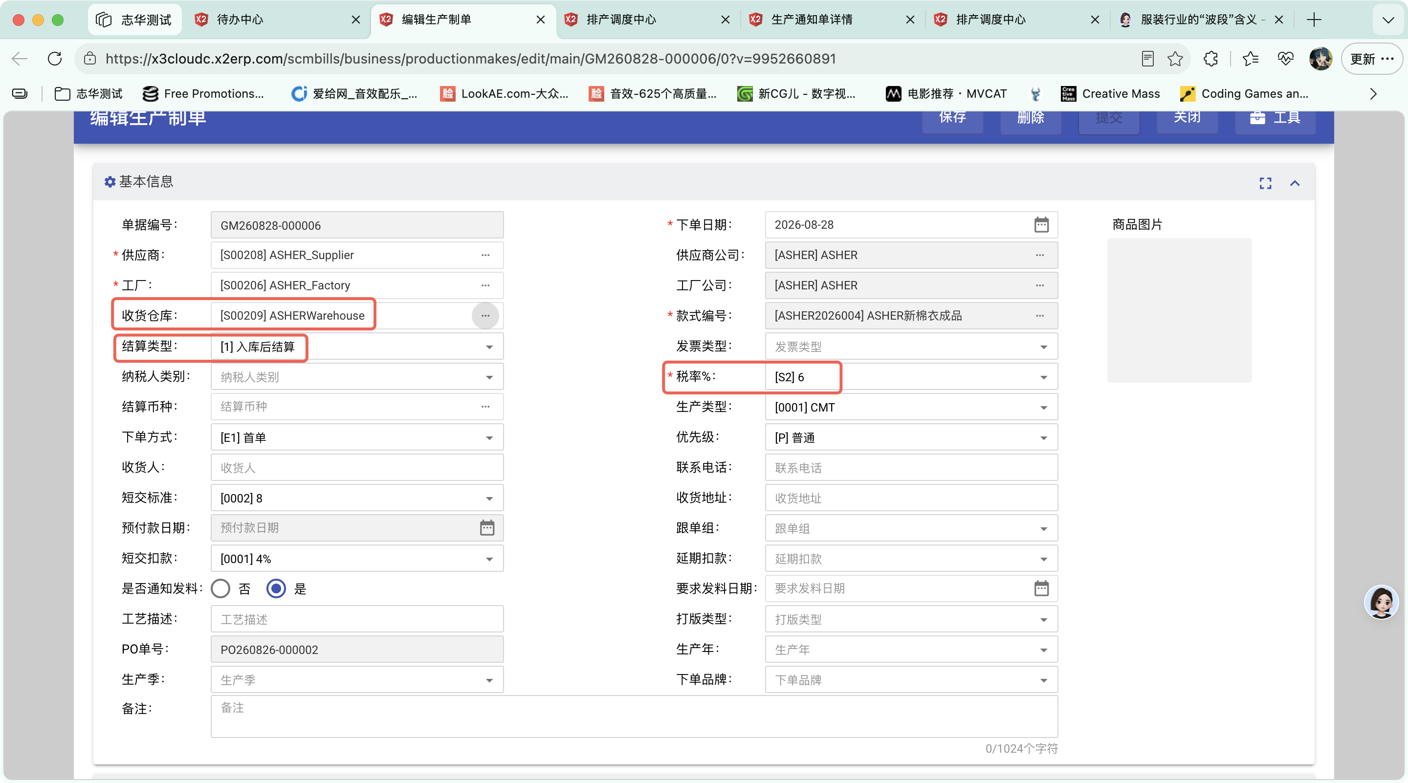Expand the 下单方式 dropdown
The height and width of the screenshot is (783, 1408).
tap(489, 437)
